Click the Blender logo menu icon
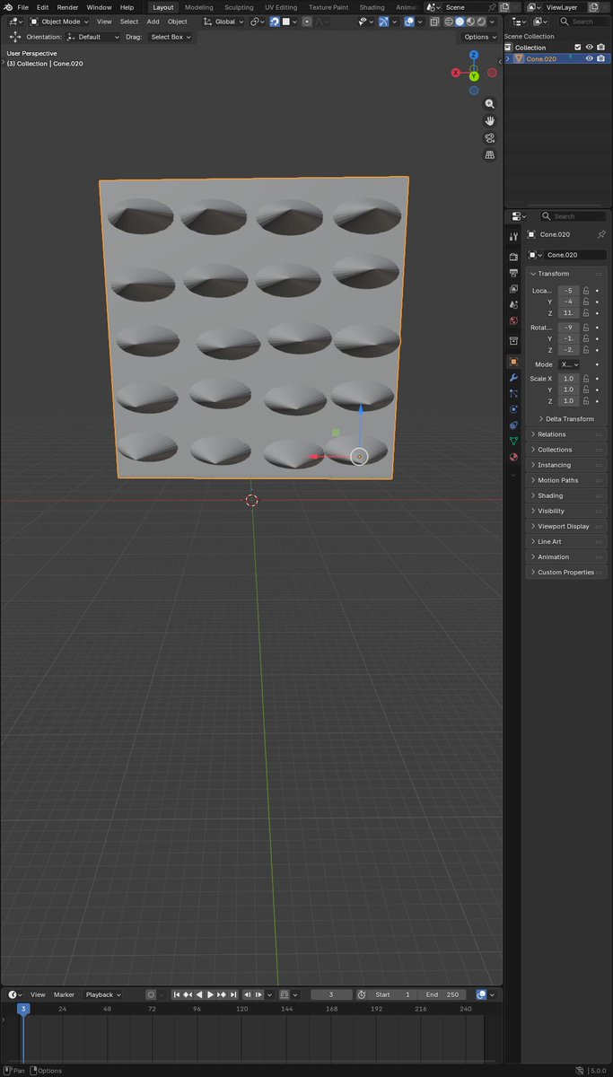613x1077 pixels. (8, 7)
